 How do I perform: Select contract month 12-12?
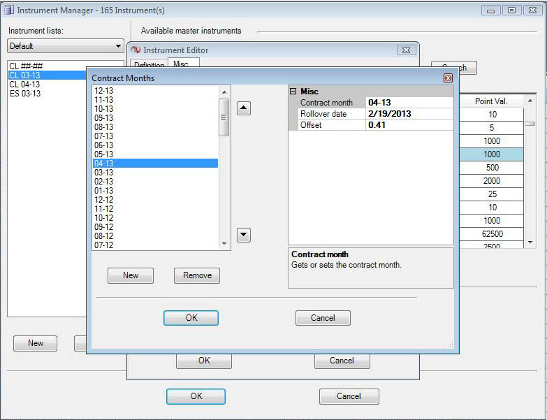click(156, 200)
